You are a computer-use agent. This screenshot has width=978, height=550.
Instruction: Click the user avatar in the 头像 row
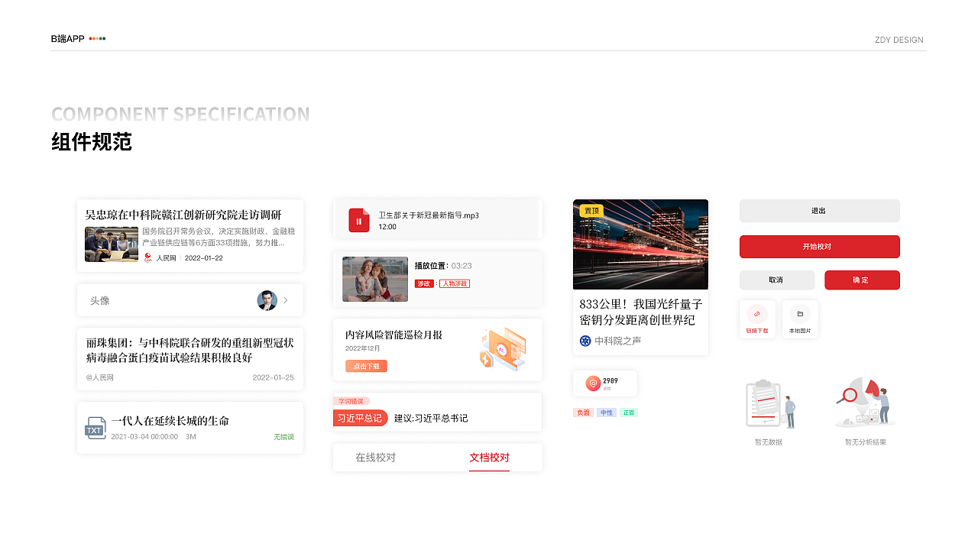point(267,299)
